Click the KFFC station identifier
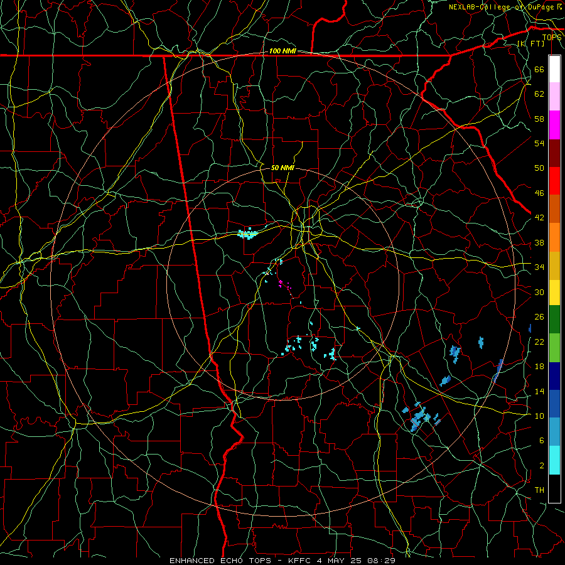Screen dimensions: 565x565 click(301, 561)
